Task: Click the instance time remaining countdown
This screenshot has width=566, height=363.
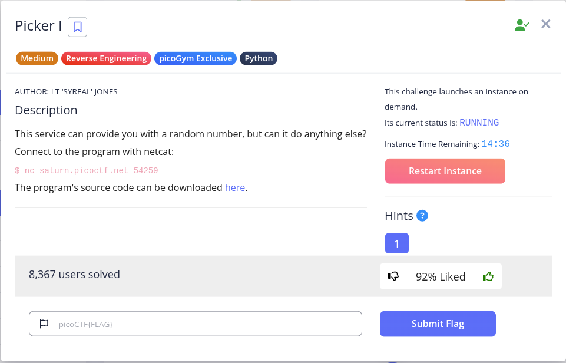Action: pos(495,144)
